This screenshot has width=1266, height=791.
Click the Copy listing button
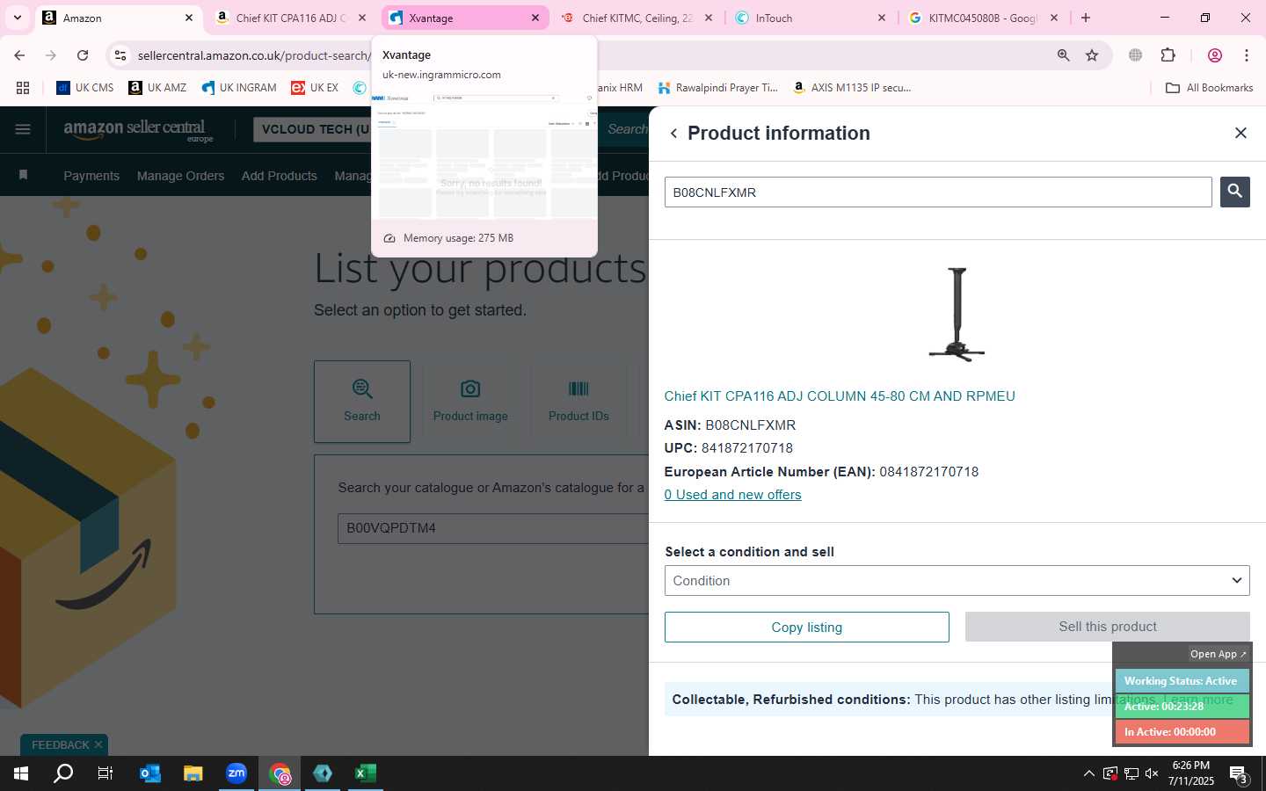tap(806, 627)
